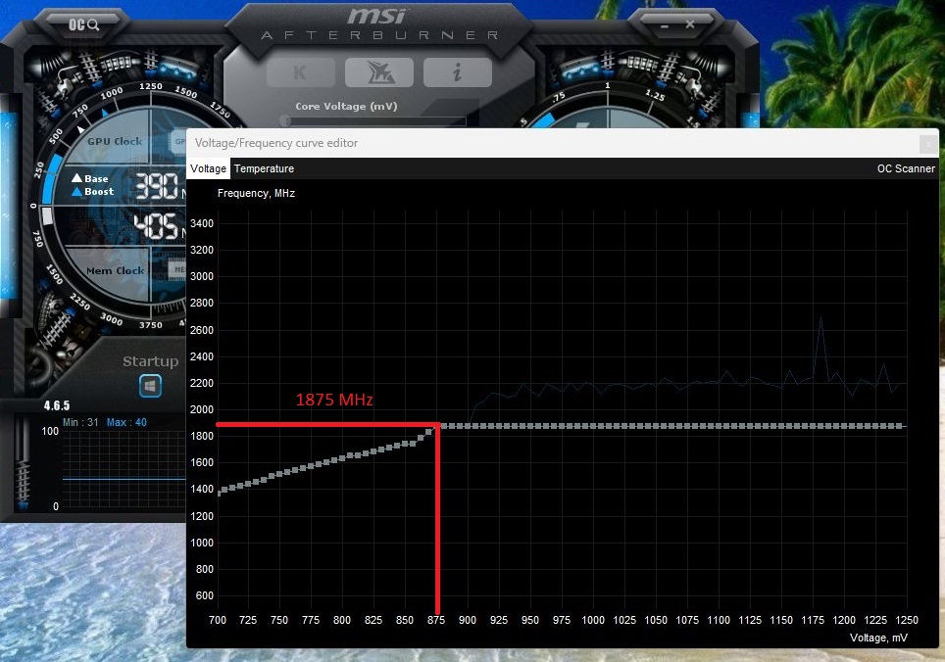
Task: Close the Voltage/Frequency curve editor
Action: [x=928, y=144]
